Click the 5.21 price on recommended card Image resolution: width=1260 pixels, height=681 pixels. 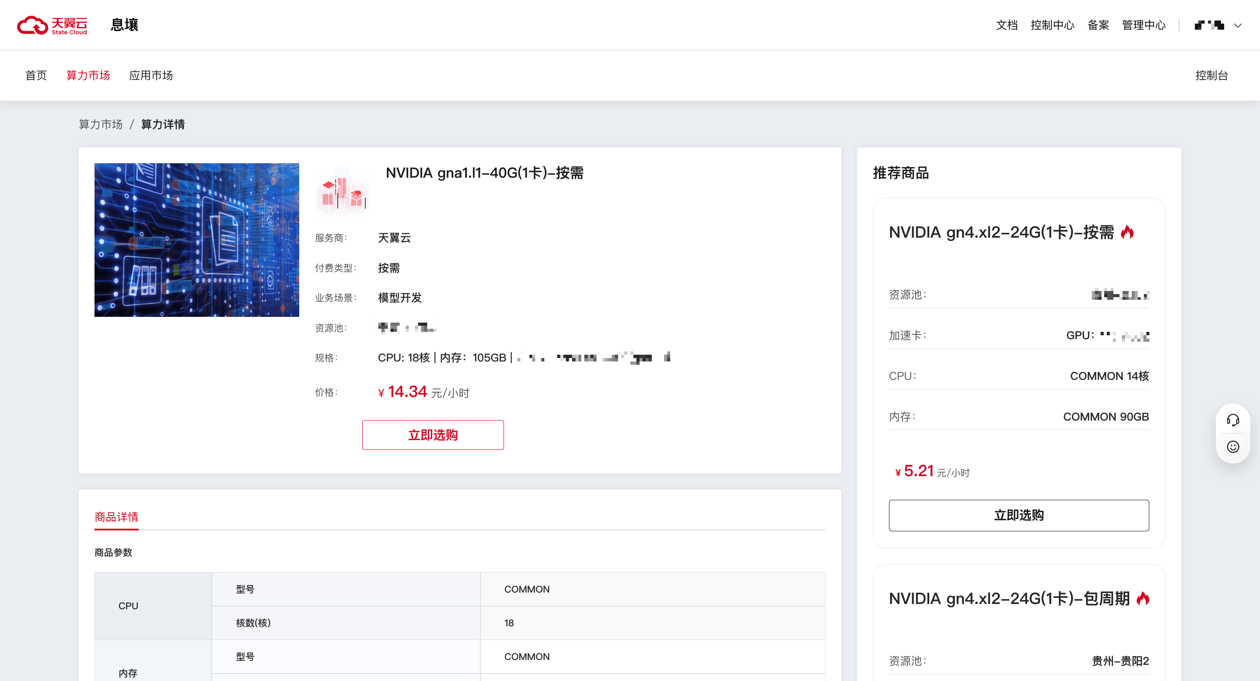click(x=919, y=470)
